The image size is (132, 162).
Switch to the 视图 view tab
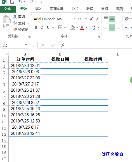click(x=119, y=9)
